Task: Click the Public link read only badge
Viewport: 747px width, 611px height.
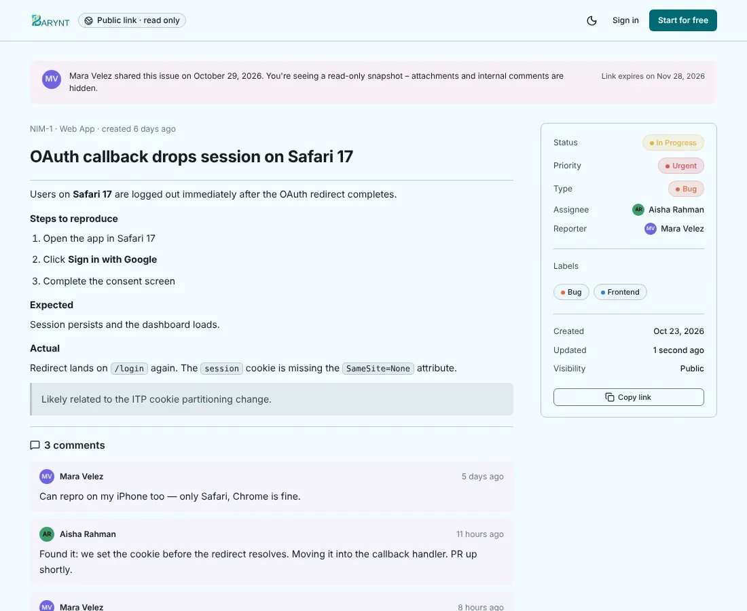Action: click(132, 20)
